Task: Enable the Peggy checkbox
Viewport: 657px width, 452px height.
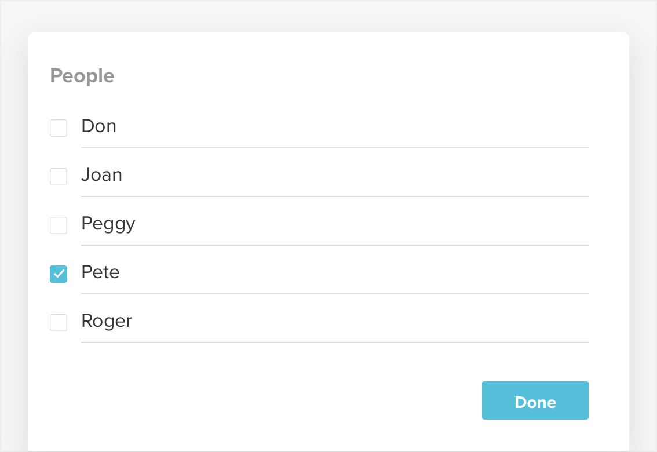Action: coord(59,225)
